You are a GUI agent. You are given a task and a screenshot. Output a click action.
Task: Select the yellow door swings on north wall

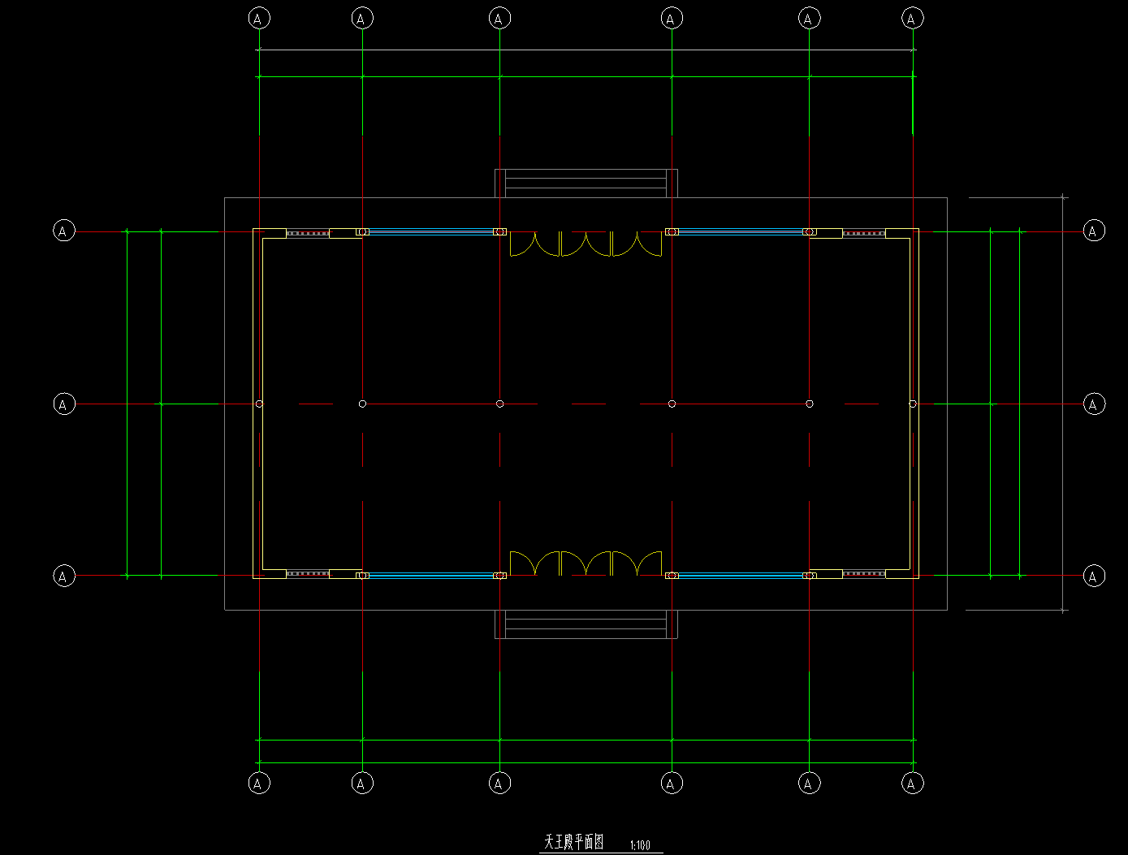(x=586, y=244)
